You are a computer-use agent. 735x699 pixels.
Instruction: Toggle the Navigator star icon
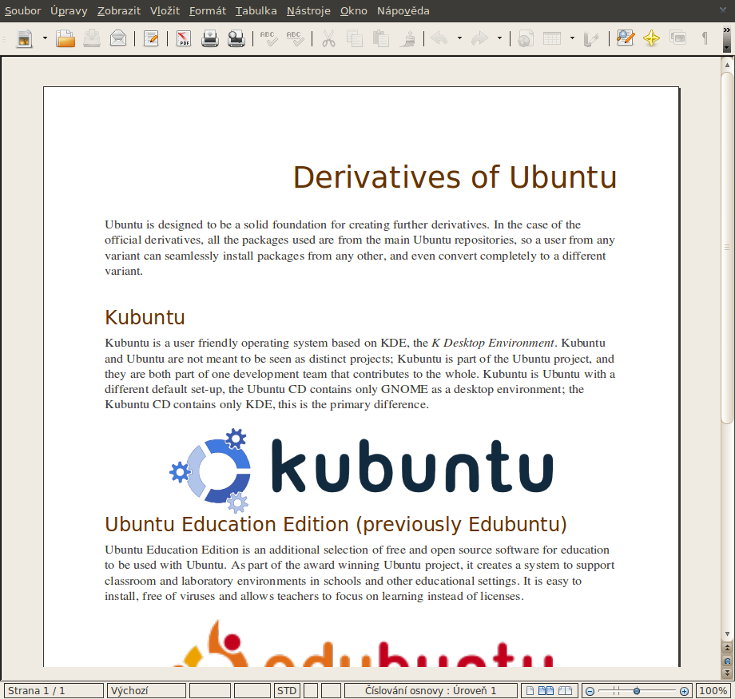click(652, 38)
